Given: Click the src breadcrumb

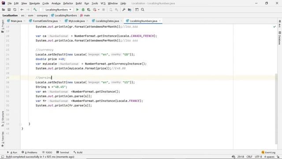Looking at the screenshot, I should (x=22, y=15).
